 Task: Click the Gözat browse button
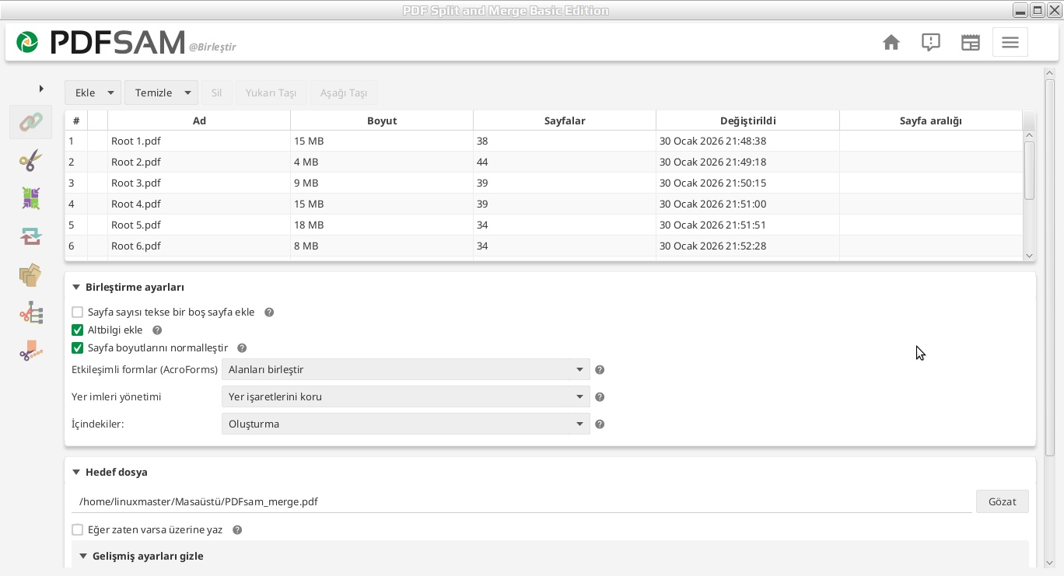[1002, 501]
